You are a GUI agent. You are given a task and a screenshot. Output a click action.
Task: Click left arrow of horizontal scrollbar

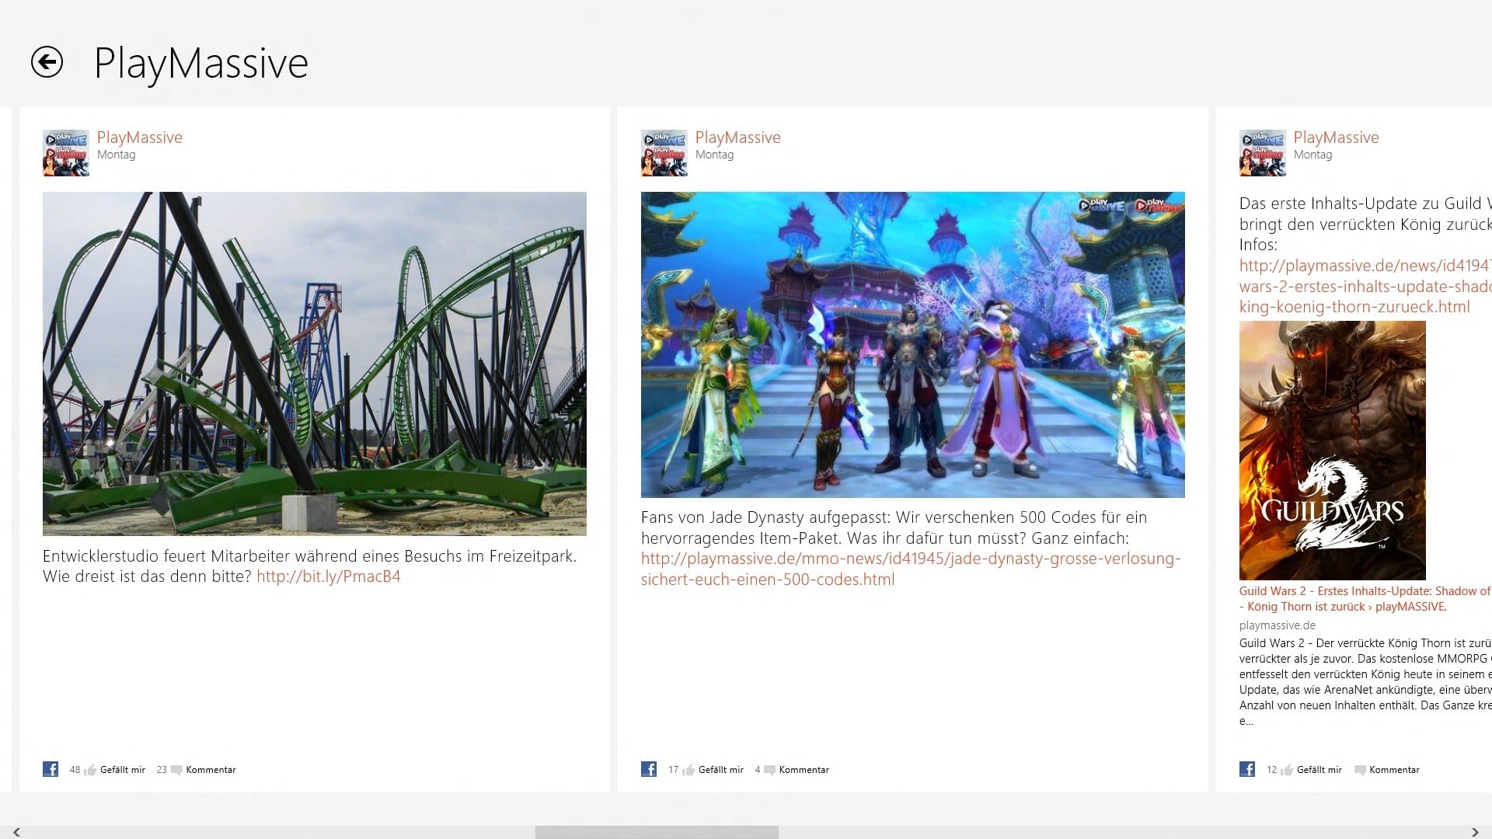[16, 832]
